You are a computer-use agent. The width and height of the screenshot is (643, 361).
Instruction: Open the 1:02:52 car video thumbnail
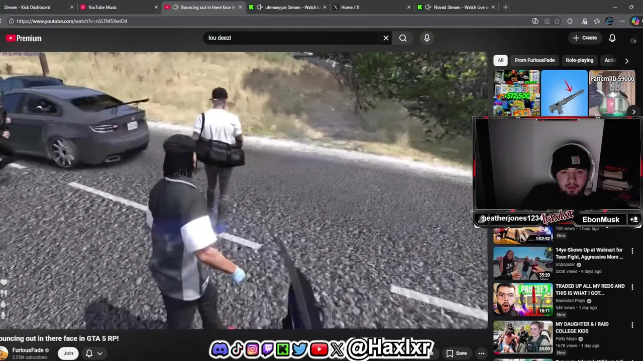click(x=523, y=235)
